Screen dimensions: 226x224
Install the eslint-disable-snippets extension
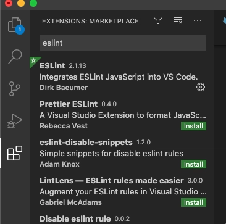pos(193,164)
